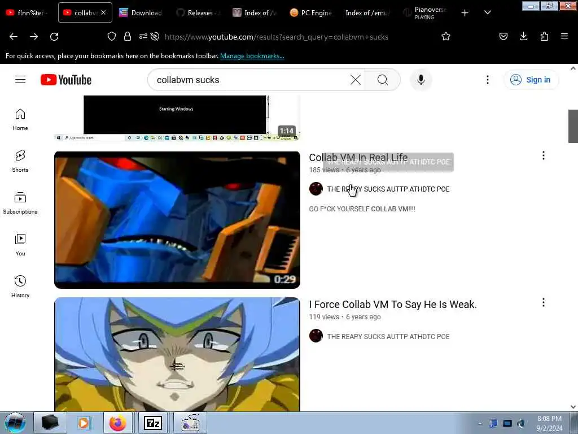Viewport: 578px width, 434px height.
Task: Open a new browser tab
Action: point(465,13)
